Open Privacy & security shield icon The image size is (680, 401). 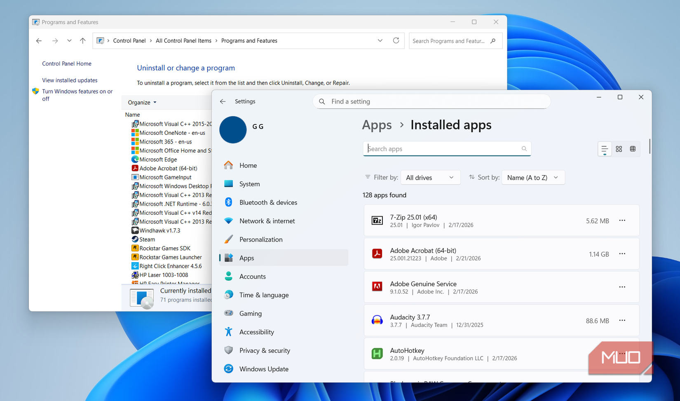point(228,350)
